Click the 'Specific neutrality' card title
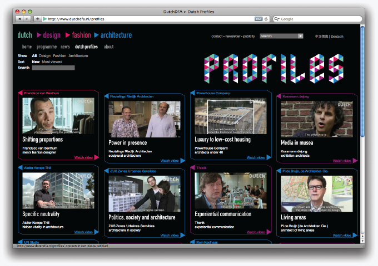 point(41,214)
